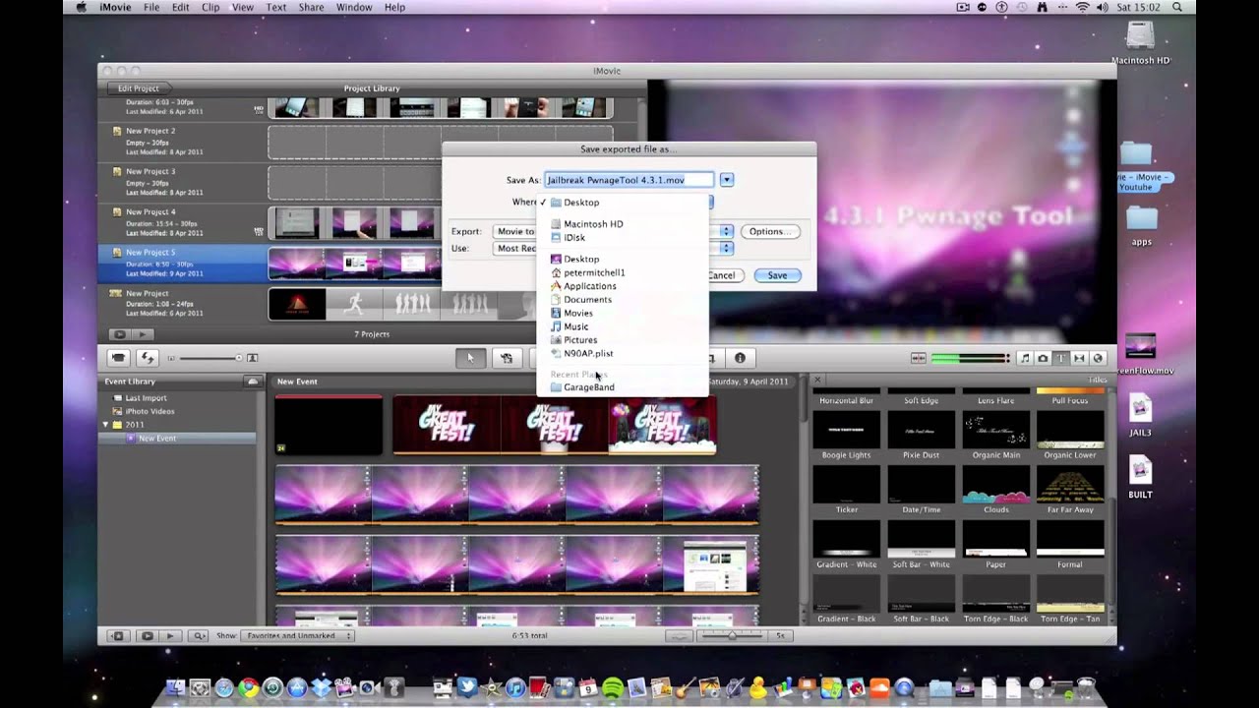Open the maps and backgrounds globe icon
This screenshot has width=1259, height=708.
click(1099, 359)
